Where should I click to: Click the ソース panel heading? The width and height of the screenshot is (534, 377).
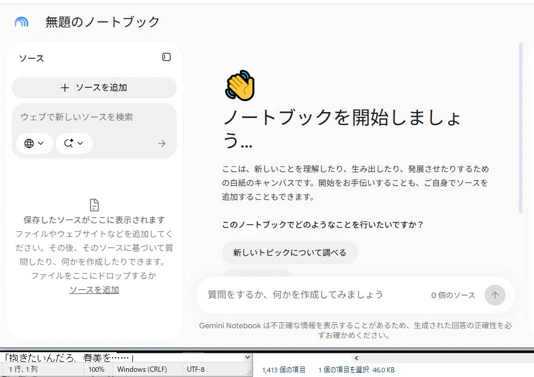[x=32, y=58]
